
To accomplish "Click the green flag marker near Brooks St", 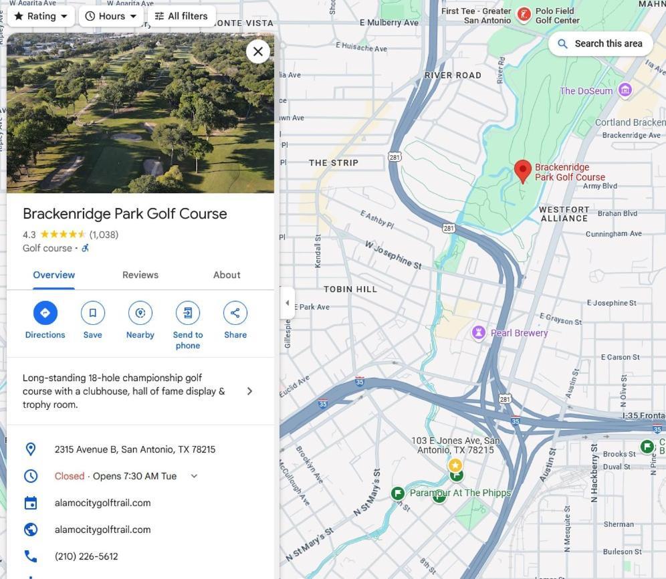I will pyautogui.click(x=647, y=447).
